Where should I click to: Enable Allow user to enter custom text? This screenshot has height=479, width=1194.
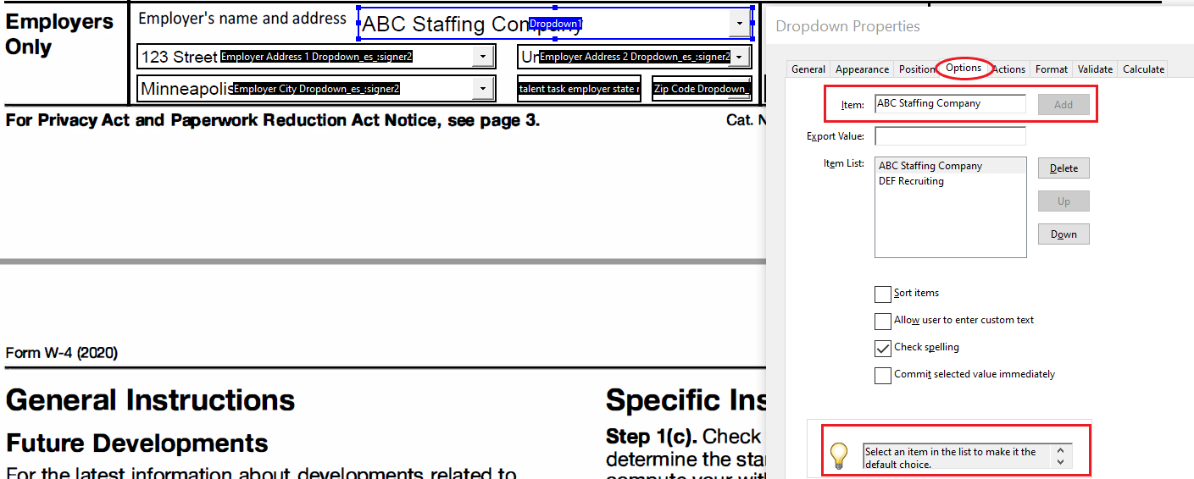[x=883, y=322]
